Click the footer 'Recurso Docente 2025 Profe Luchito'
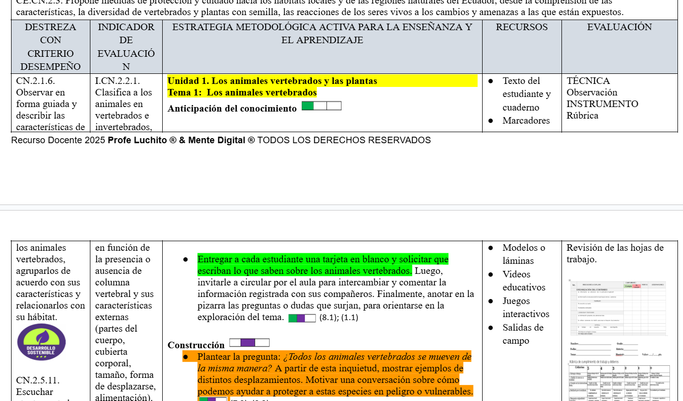This screenshot has height=401, width=683. 221,140
